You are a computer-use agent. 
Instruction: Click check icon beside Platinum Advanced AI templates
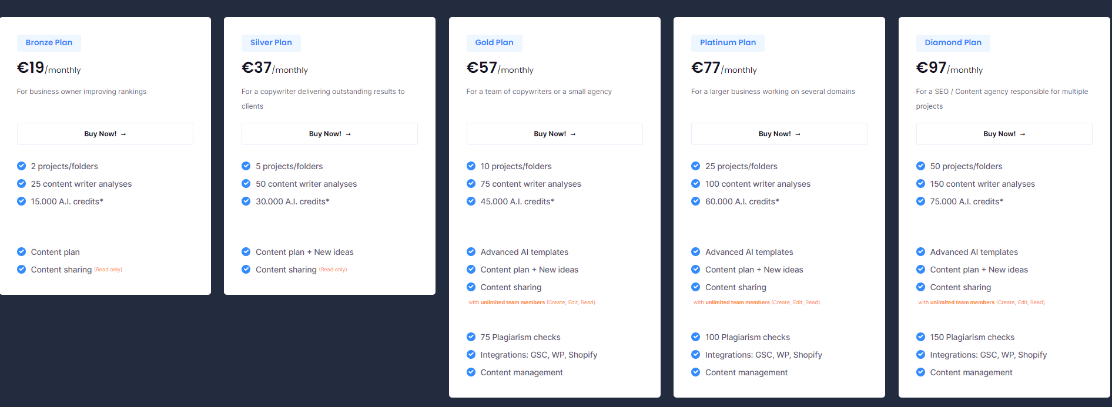(696, 252)
